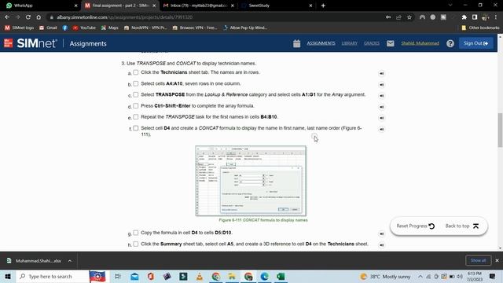
Task: Play audio for step f CONCAT formula
Action: 381,129
